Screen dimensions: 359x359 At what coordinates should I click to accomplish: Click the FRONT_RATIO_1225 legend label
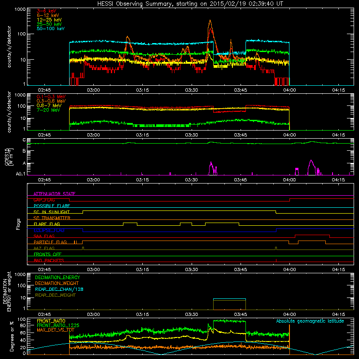pos(58,326)
